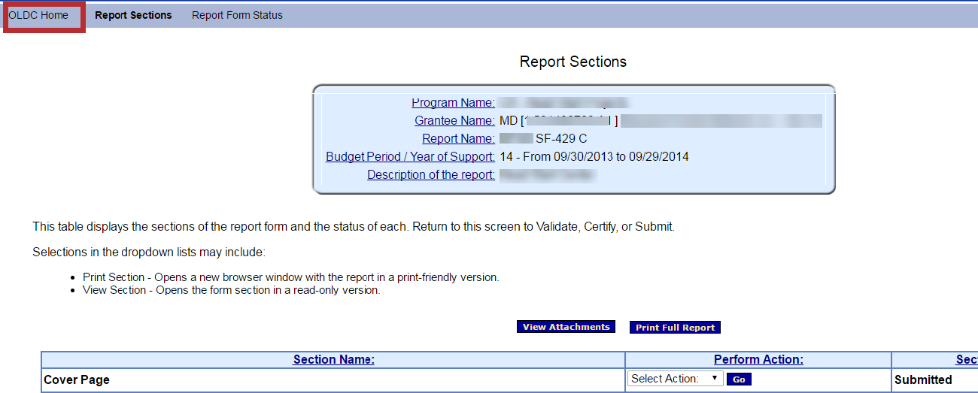This screenshot has width=978, height=393.
Task: Open the Grantee Name link
Action: (x=454, y=121)
